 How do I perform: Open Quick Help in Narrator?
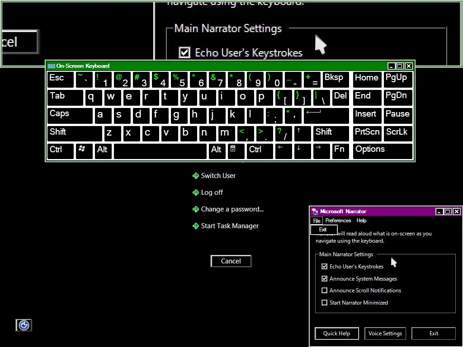pos(336,333)
